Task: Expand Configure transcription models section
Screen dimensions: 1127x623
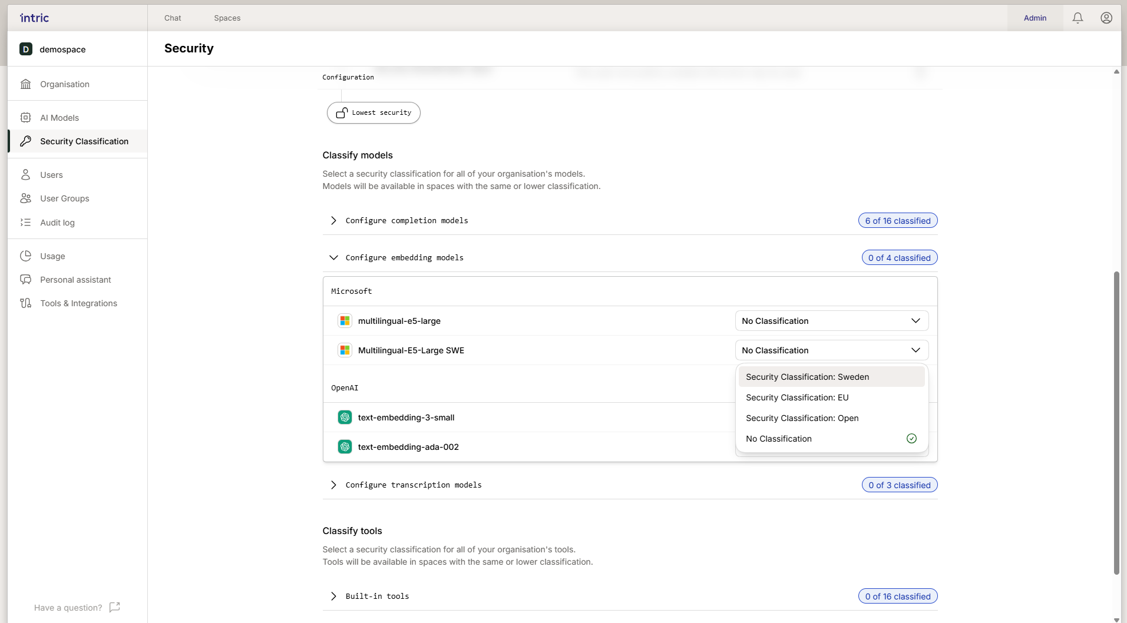Action: point(333,485)
